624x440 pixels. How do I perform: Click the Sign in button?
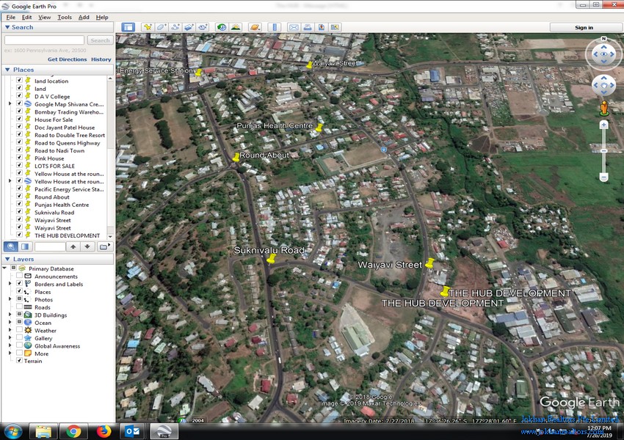point(584,27)
